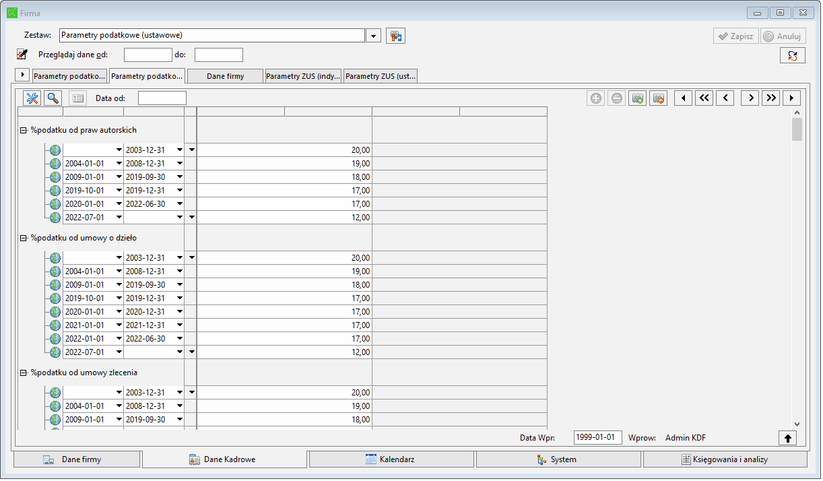The height and width of the screenshot is (481, 823).
Task: Click globe icon of 2021-01-01 row under umowy o dzieło
Action: (55, 325)
